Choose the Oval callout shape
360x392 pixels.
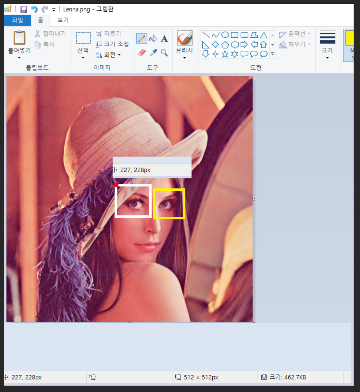254,54
